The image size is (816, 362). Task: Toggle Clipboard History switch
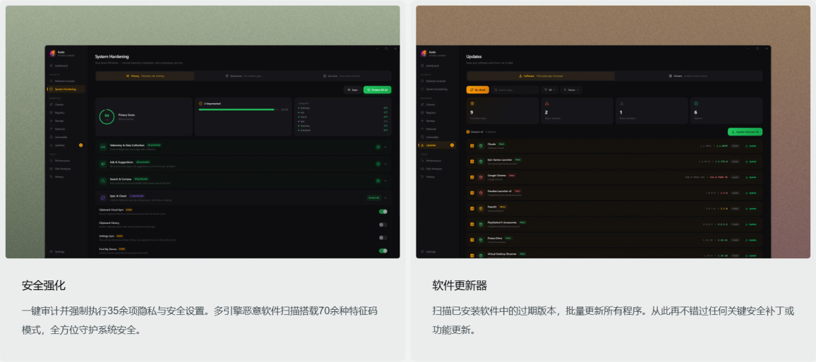(x=383, y=225)
